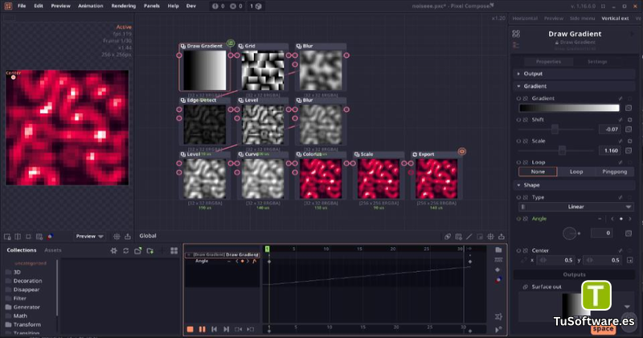
Task: Click the Scale value field 1.160
Action: click(610, 150)
